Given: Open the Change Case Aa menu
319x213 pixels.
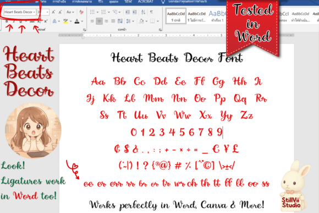Looking at the screenshot, I should point(70,12).
